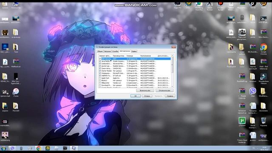Viewport: 272px width, 153px height.
Task: Uncheck the DAEMON Tools checkbox
Action: tap(100, 76)
